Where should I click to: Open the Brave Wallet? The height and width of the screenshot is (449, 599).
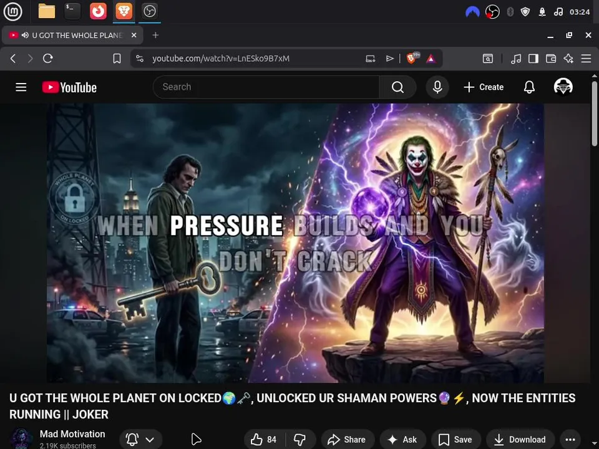pos(551,59)
